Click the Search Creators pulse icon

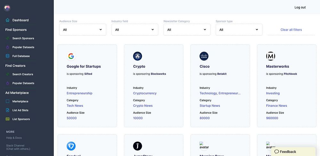[x=8, y=74]
